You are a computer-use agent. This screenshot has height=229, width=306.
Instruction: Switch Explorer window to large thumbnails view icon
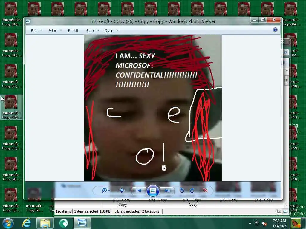tap(285, 211)
